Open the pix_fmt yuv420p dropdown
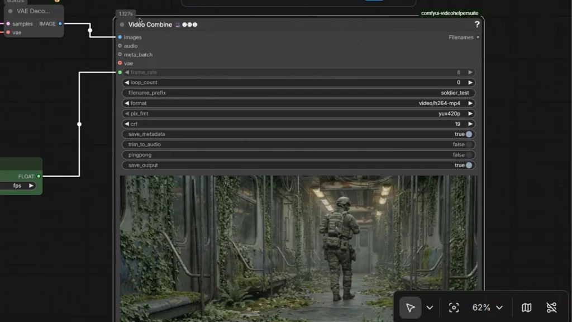The width and height of the screenshot is (572, 322). coord(298,113)
